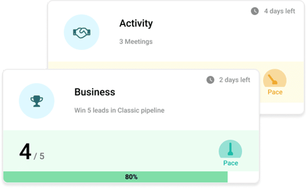Click the 4 days left label
This screenshot has width=307, height=188.
coord(280,11)
